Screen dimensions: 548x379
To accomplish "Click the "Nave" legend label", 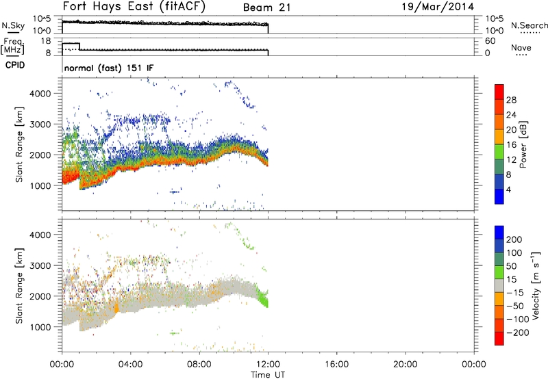I will pyautogui.click(x=521, y=47).
